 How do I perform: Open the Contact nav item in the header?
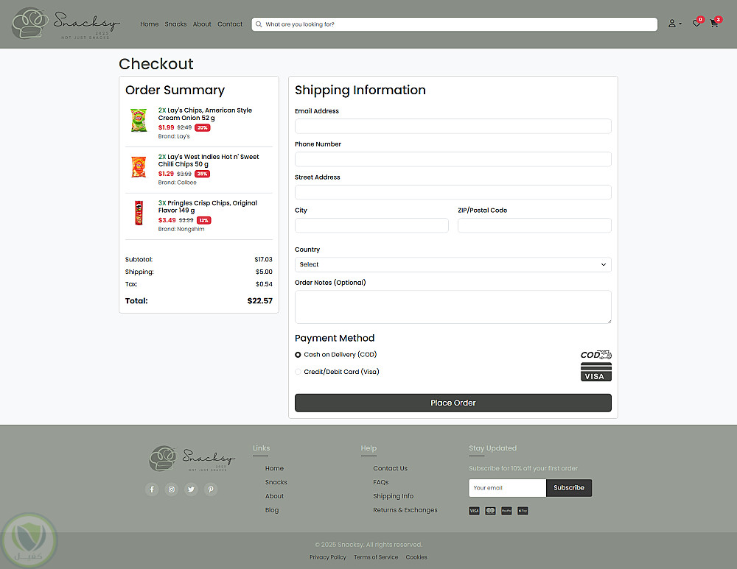click(230, 24)
